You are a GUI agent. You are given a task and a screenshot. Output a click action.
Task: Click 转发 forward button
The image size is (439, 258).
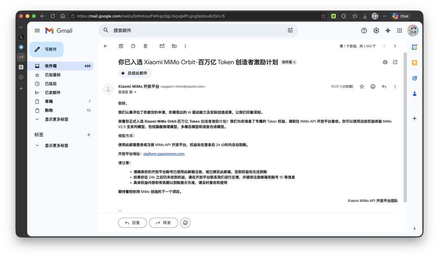point(164,223)
